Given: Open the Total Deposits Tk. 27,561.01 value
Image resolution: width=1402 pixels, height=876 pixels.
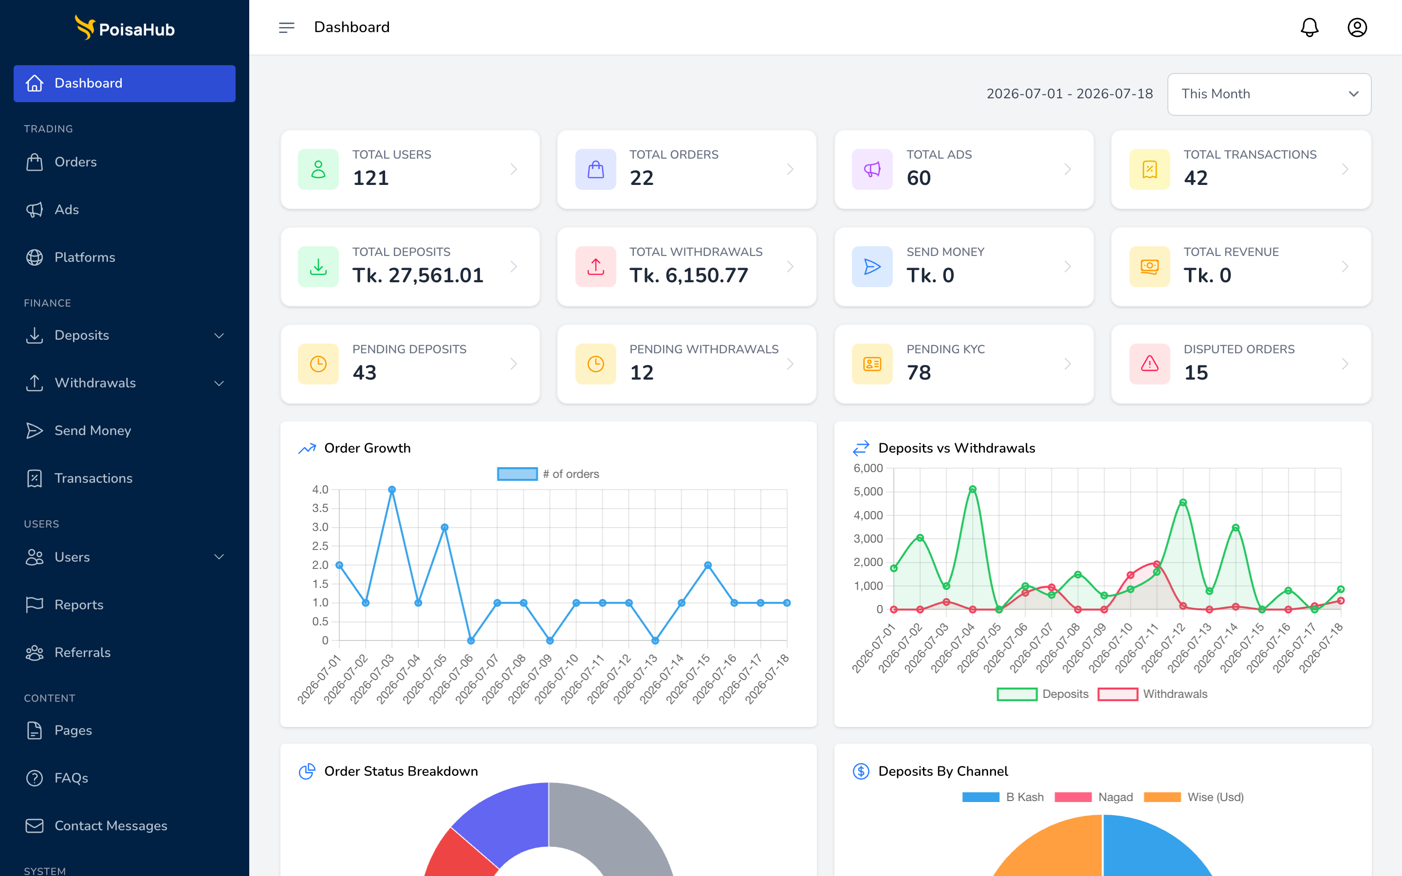Looking at the screenshot, I should click(x=418, y=275).
